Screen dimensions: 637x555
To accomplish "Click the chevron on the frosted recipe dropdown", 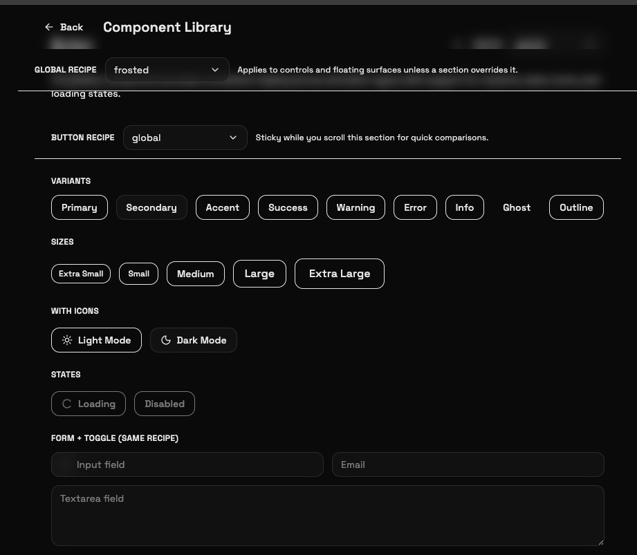I will [215, 70].
